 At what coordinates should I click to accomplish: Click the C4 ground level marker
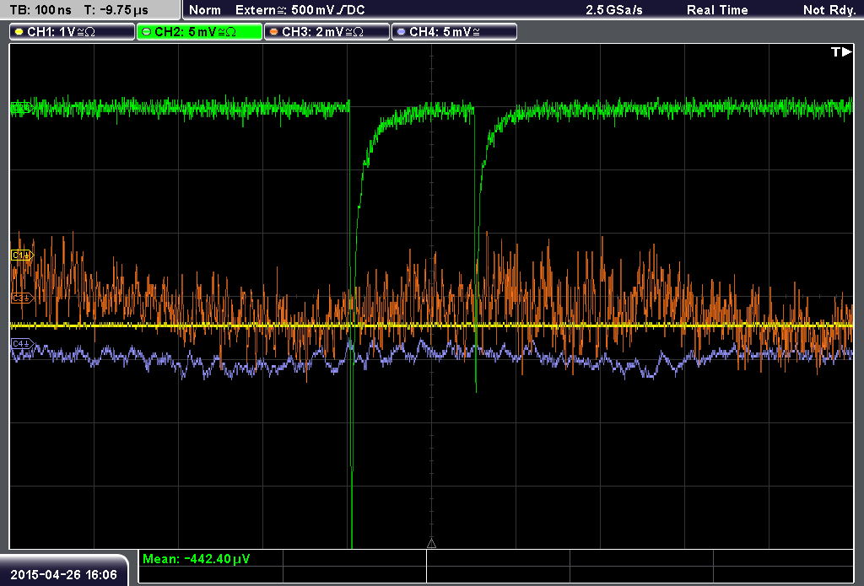click(22, 344)
